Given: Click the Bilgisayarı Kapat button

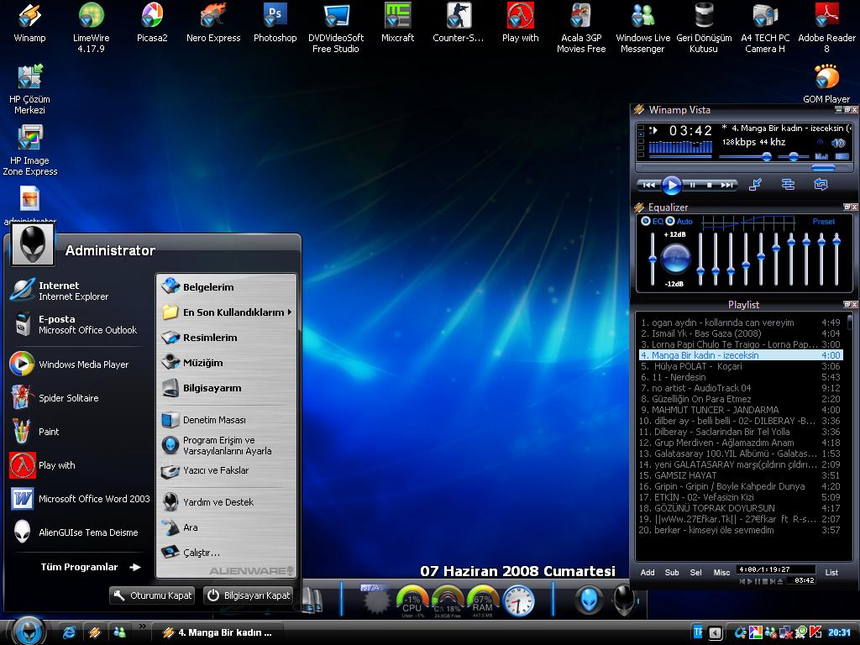Looking at the screenshot, I should (x=248, y=595).
